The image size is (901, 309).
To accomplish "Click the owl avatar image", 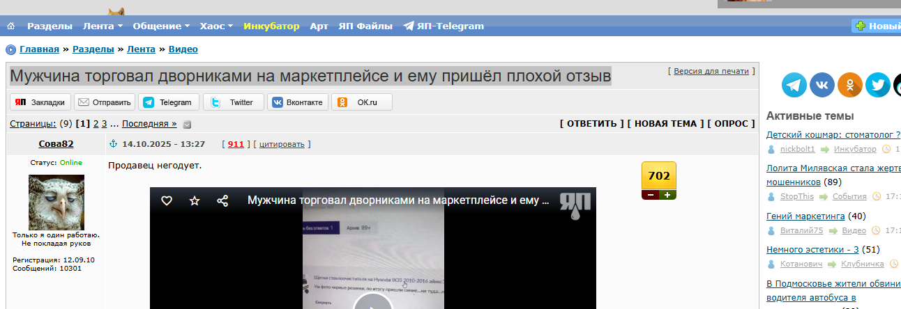I will pyautogui.click(x=56, y=203).
